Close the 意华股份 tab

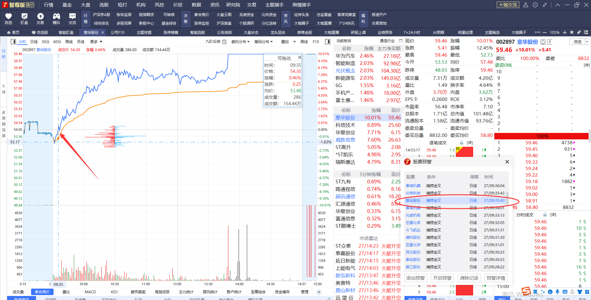103,32
